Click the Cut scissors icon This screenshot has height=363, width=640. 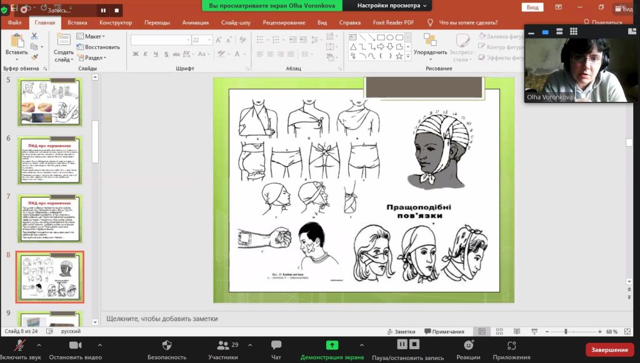[x=34, y=36]
